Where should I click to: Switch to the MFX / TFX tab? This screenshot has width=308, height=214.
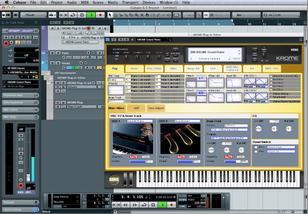click(272, 69)
